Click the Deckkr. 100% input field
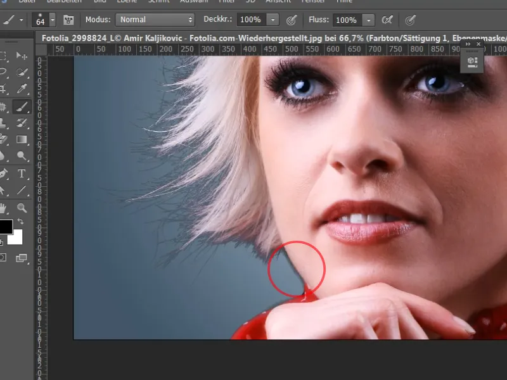The width and height of the screenshot is (507, 380). coord(252,20)
